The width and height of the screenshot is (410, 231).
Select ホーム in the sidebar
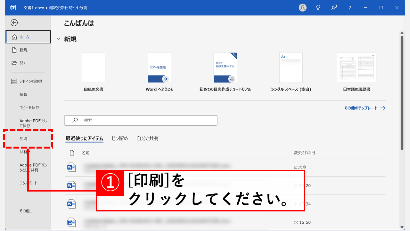(x=28, y=37)
